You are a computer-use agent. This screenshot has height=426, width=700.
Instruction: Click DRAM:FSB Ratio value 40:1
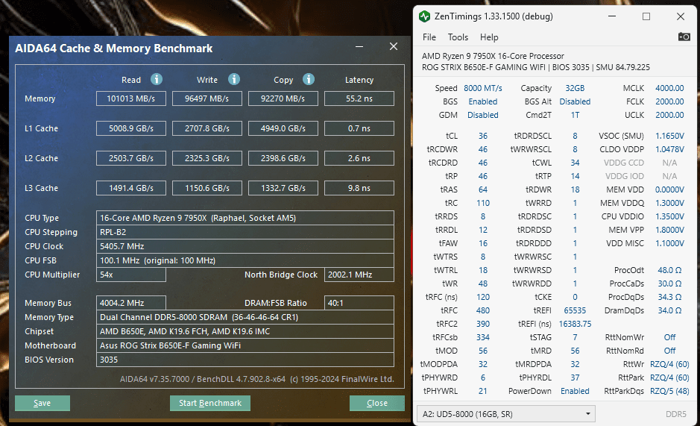coord(359,303)
